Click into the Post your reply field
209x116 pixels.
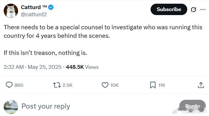tap(46, 106)
